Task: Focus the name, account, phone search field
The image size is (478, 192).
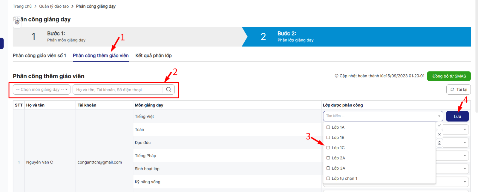Action: point(118,90)
